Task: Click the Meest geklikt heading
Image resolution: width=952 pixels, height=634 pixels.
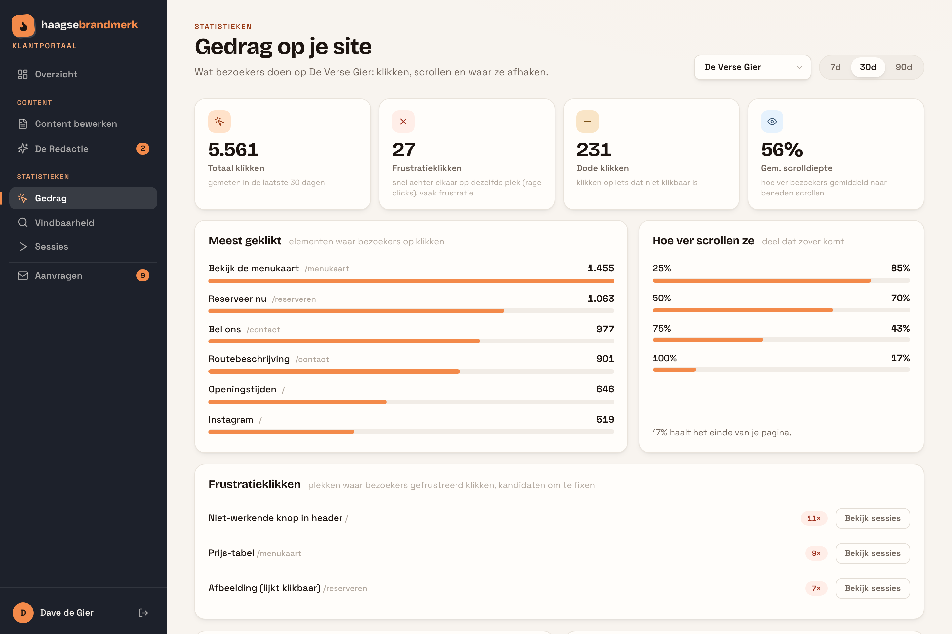Action: 245,241
